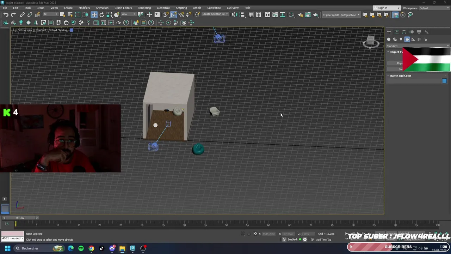Open the Select by Name dialog
Image resolution: width=451 pixels, height=254 pixels.
point(70,15)
